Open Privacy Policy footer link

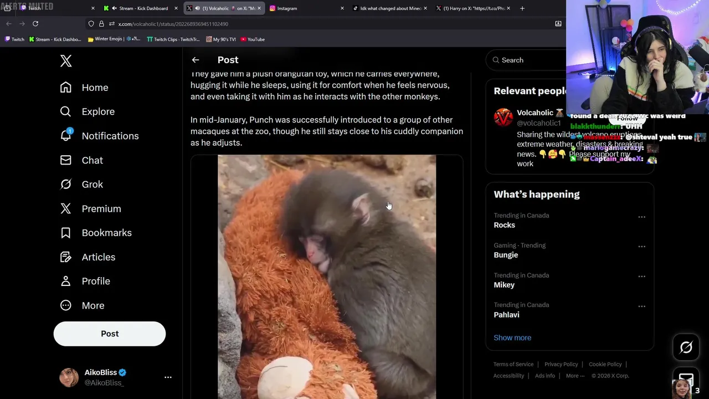coord(561,364)
